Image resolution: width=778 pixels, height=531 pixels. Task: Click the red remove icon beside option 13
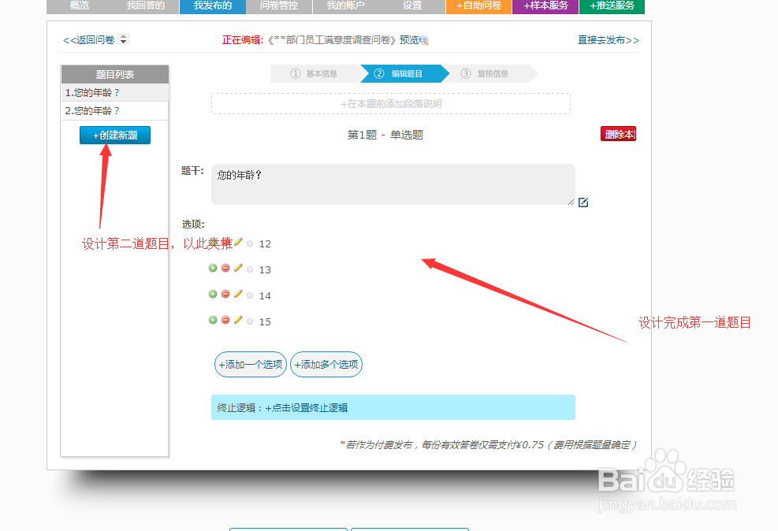pos(225,268)
